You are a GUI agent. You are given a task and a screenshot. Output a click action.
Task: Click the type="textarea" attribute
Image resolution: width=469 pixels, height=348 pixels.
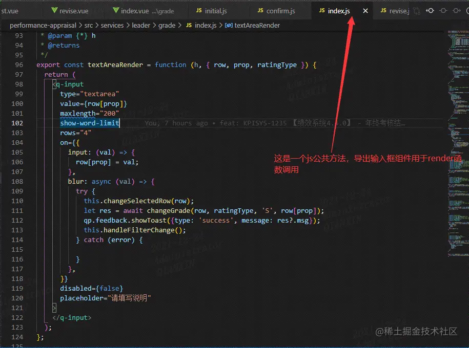point(89,94)
